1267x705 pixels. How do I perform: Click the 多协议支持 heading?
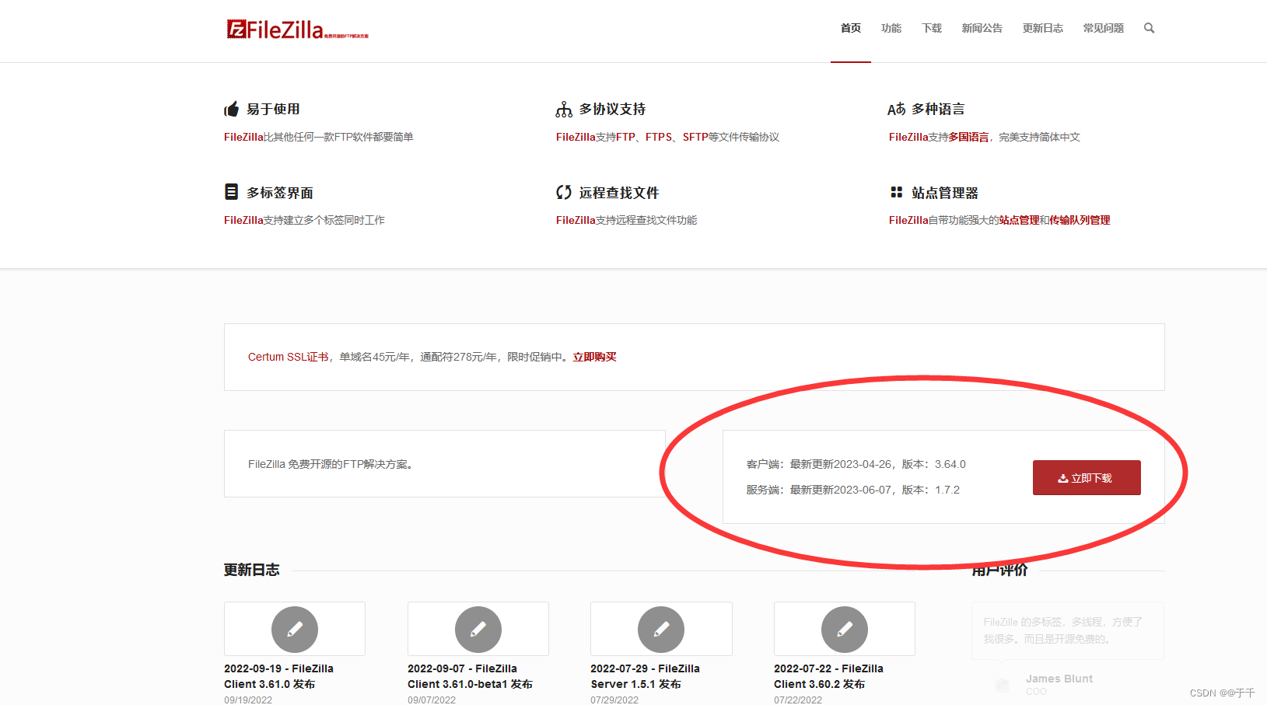click(612, 109)
